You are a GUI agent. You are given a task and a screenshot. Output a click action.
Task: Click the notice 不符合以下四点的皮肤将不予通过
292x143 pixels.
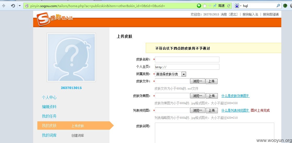pyautogui.click(x=183, y=48)
